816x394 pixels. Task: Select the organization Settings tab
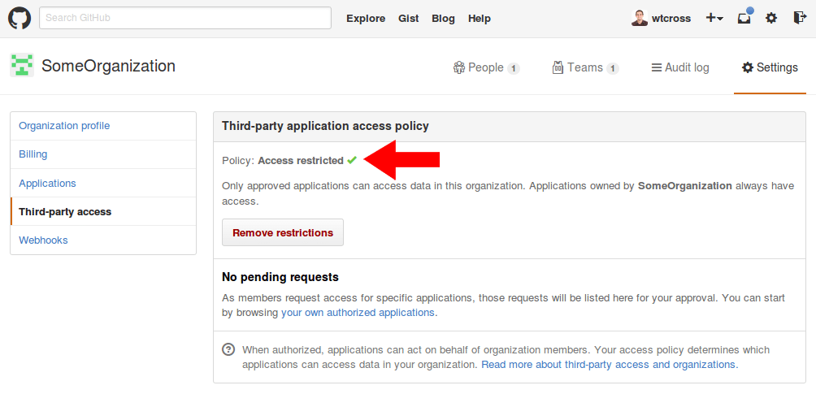click(x=770, y=67)
